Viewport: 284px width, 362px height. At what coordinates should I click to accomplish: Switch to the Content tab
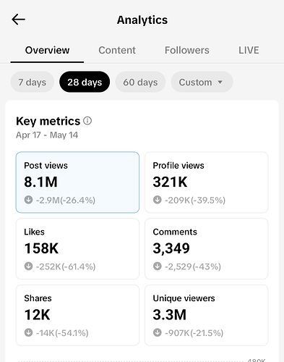(x=117, y=50)
